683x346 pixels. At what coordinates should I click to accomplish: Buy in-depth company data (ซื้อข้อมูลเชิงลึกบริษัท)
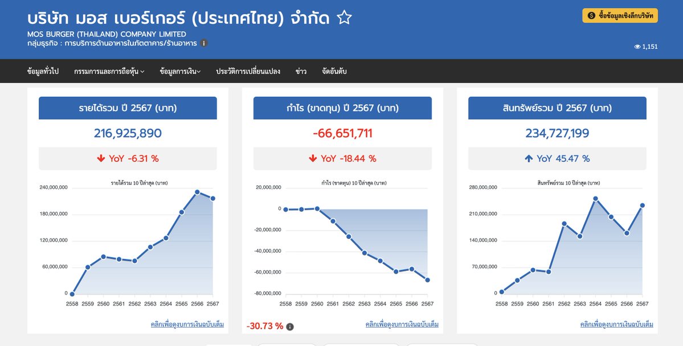[620, 16]
